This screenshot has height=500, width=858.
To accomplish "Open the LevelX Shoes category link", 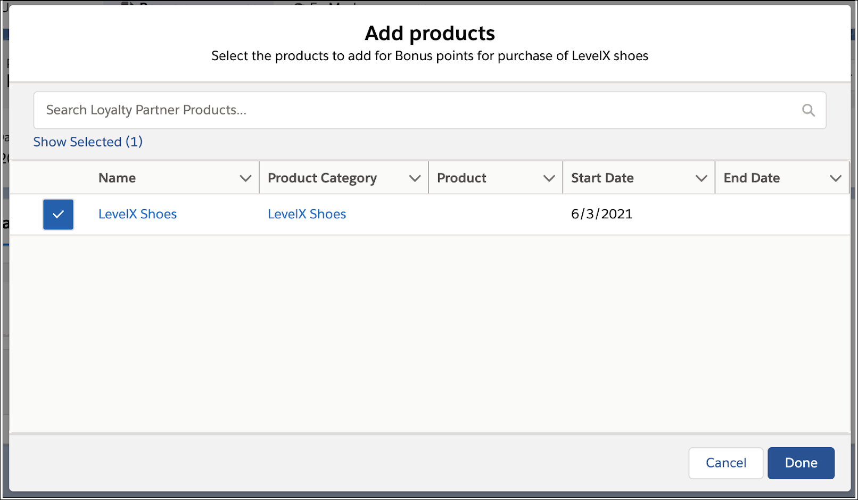I will click(307, 214).
